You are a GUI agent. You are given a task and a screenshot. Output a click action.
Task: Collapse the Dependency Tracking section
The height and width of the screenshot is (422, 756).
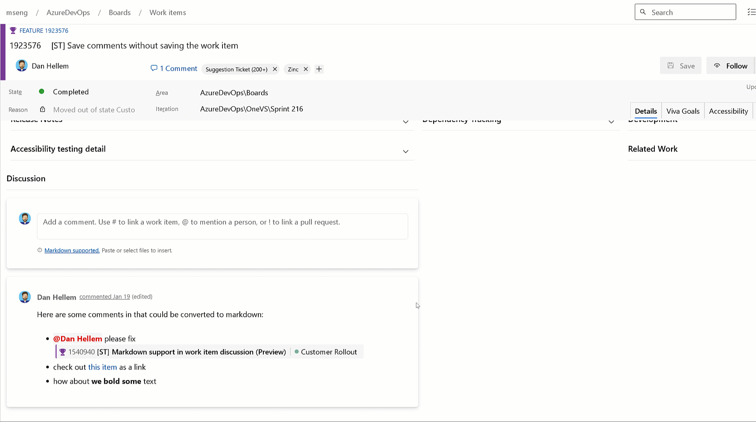coord(611,121)
